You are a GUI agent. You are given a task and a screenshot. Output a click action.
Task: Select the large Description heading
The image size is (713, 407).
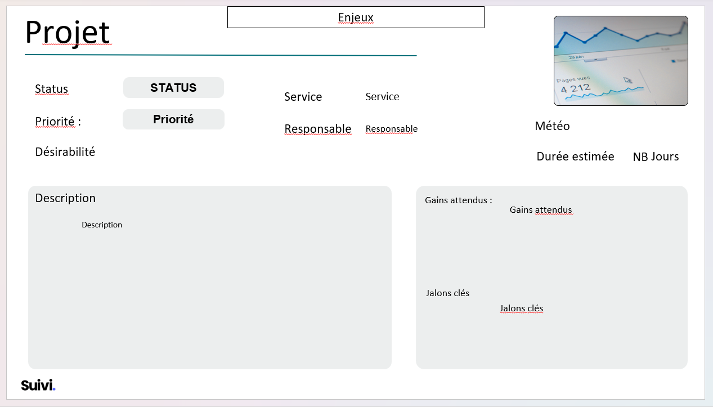[x=65, y=198]
